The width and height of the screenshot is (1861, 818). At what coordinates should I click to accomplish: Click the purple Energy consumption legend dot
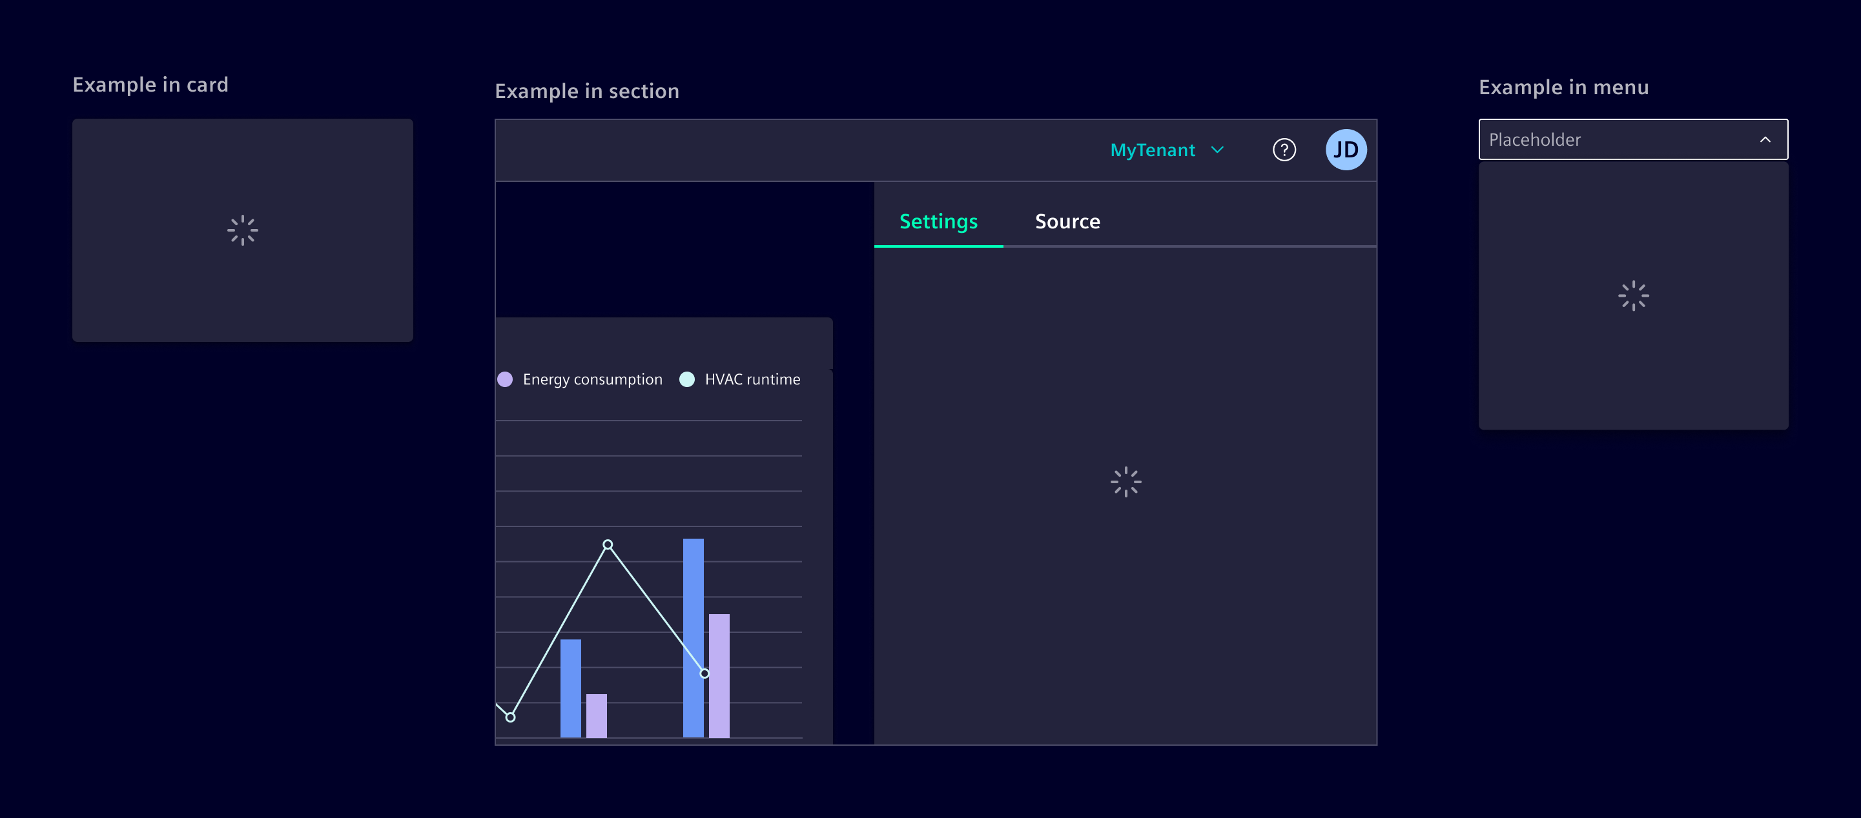click(505, 379)
